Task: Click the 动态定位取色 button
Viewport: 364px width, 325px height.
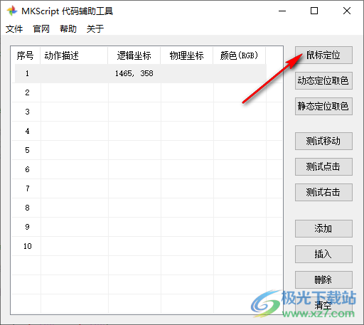Action: [323, 80]
